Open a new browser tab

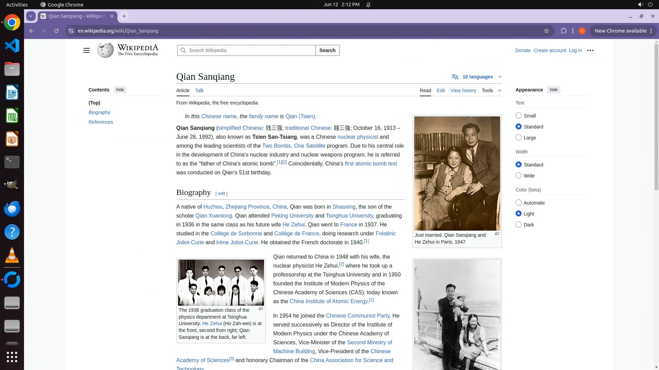124,16
